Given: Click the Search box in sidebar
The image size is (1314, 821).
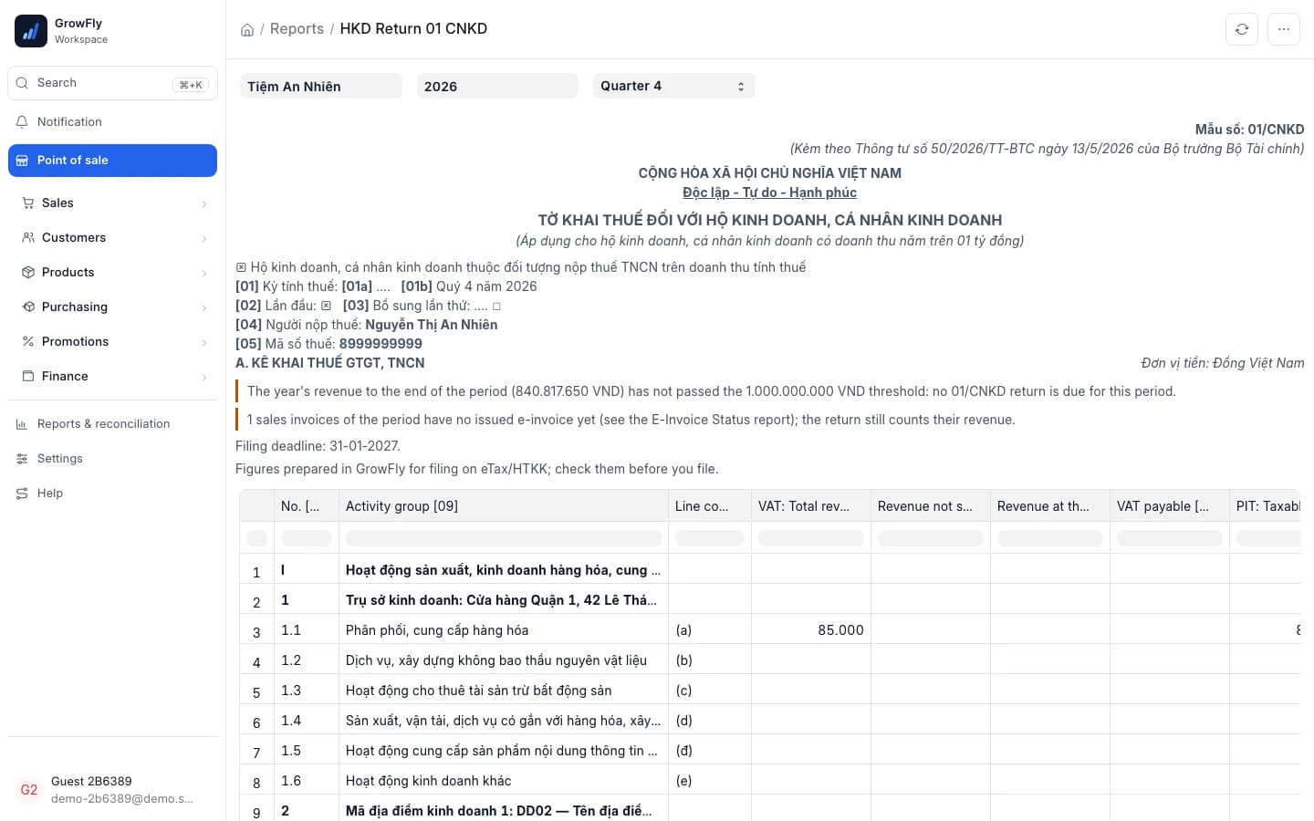Looking at the screenshot, I should click(x=112, y=83).
